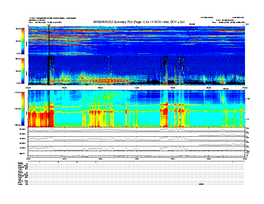Screen dimensions: 264x204
Task: Click the 24:00 time label under RAD1 panel
Action: coord(245,88)
